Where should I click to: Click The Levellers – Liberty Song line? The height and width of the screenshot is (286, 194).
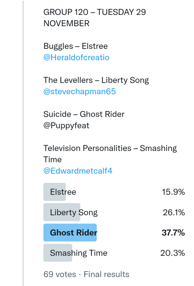[x=96, y=80]
